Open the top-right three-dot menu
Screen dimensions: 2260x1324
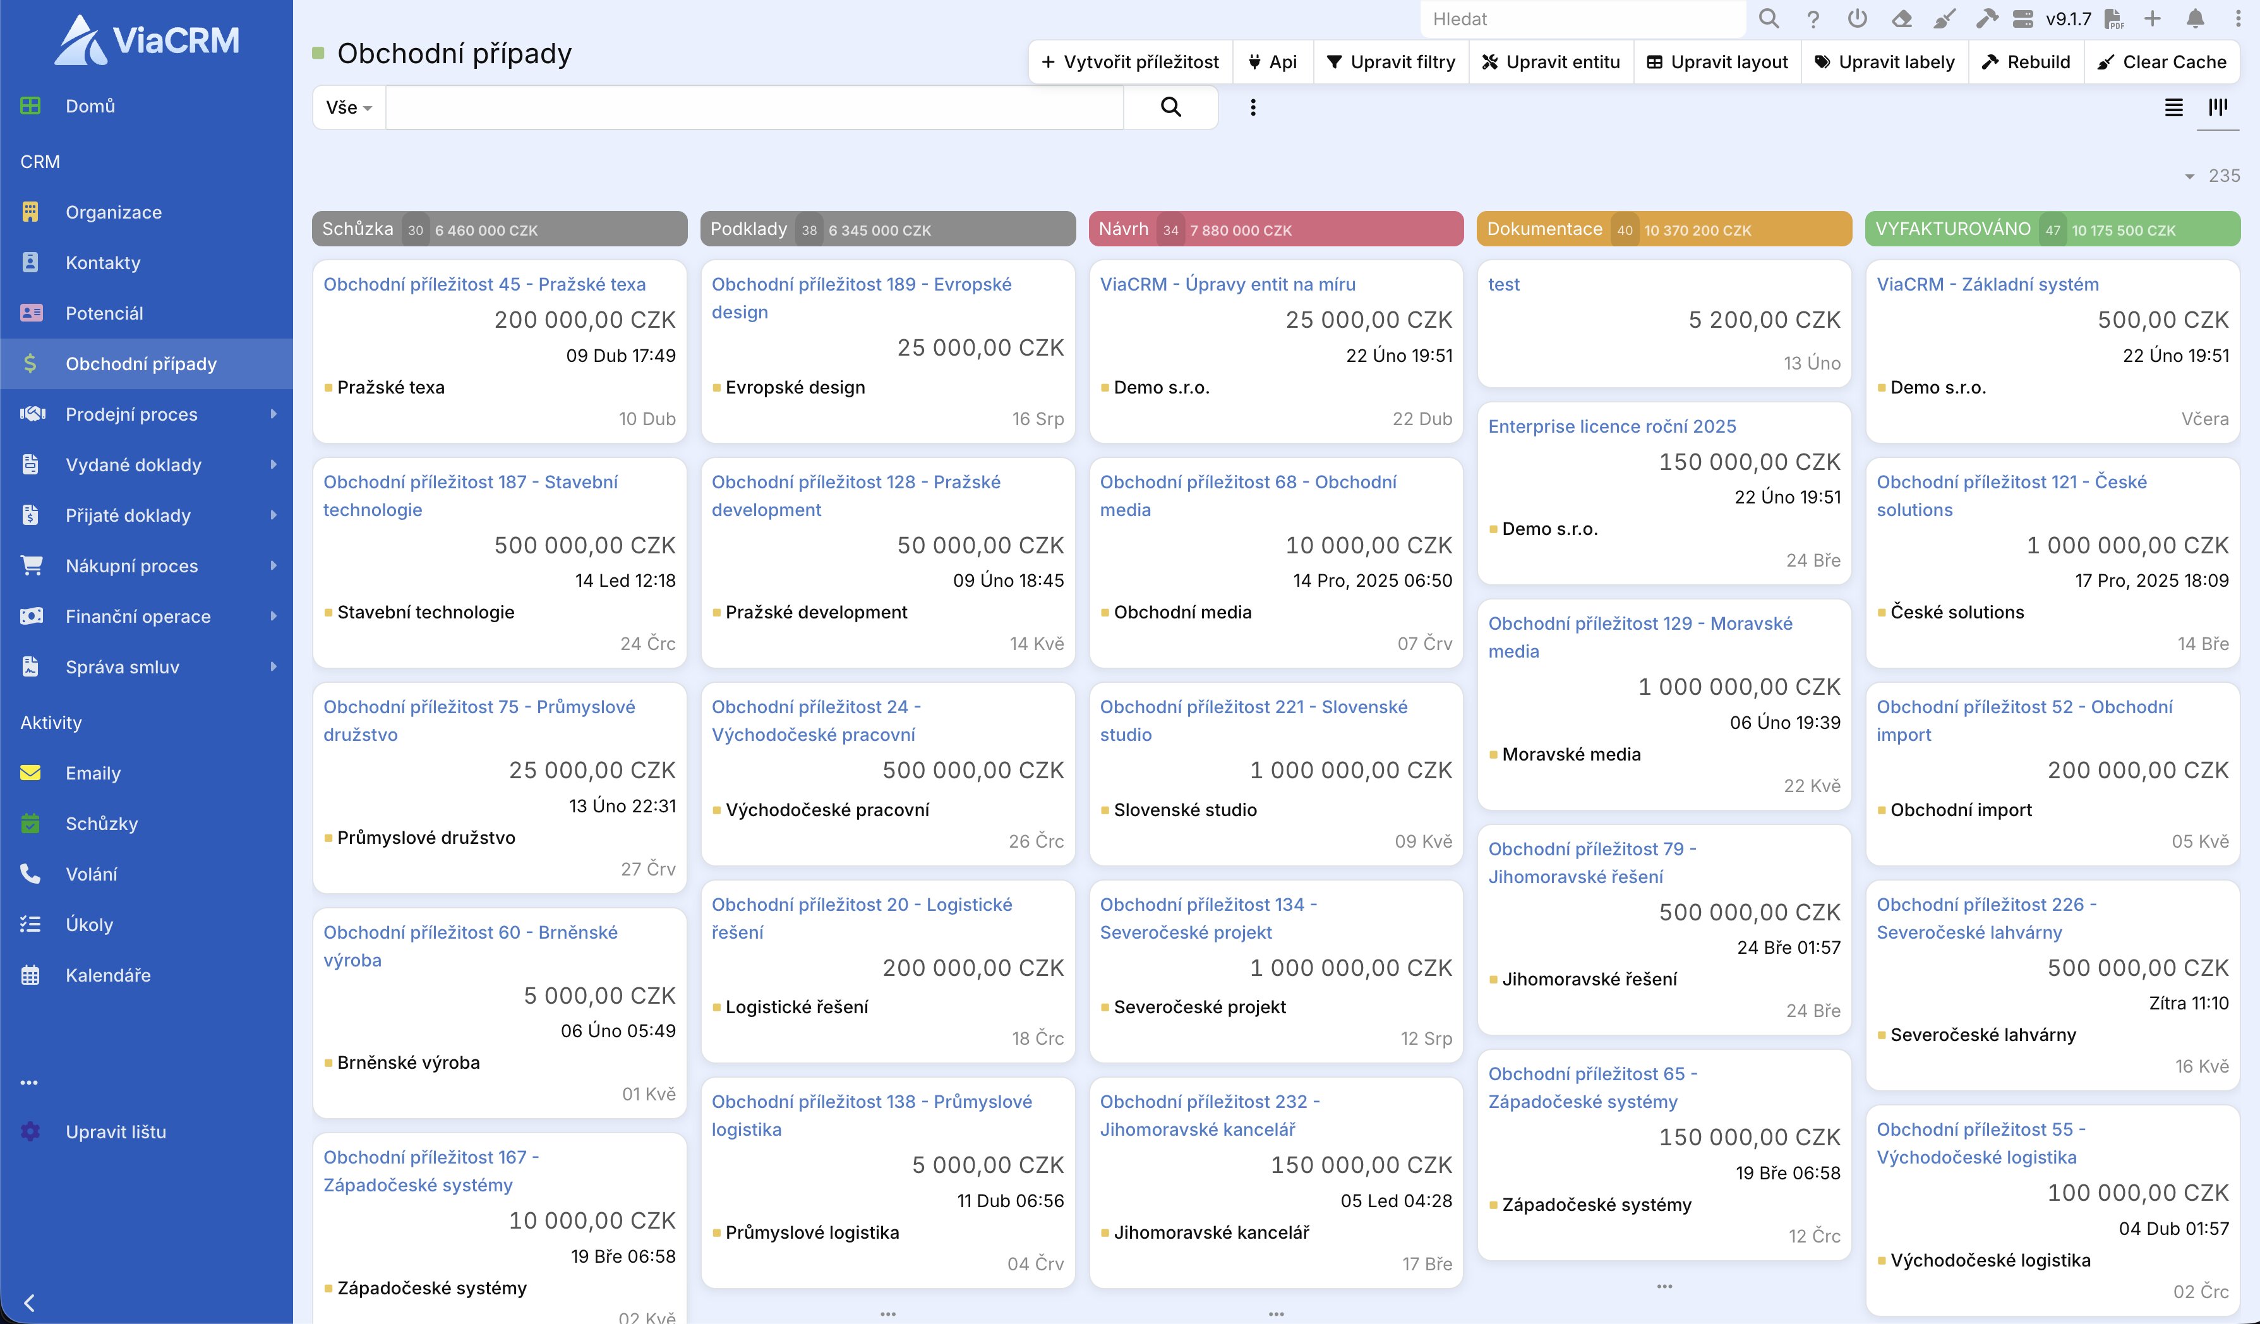pyautogui.click(x=2238, y=19)
